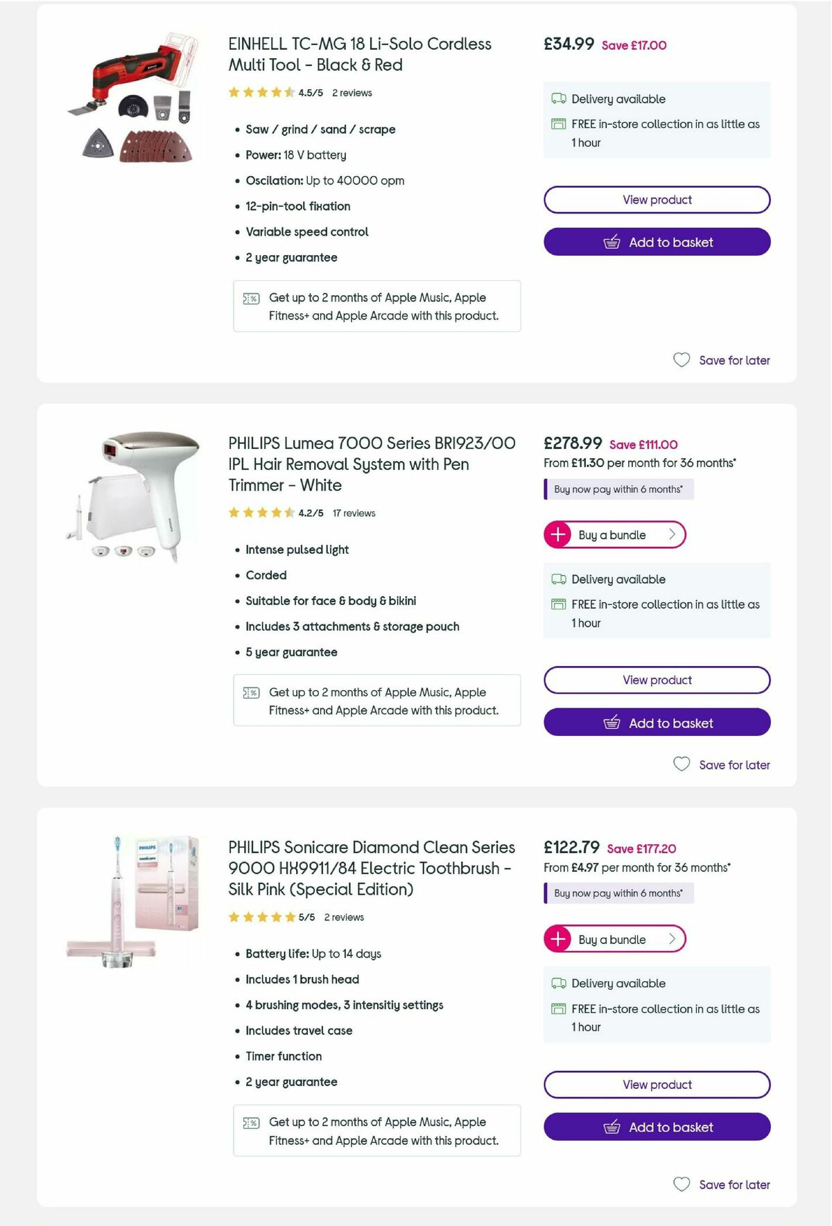Expand the Buy a bundle chevron for the Lumea

point(671,534)
